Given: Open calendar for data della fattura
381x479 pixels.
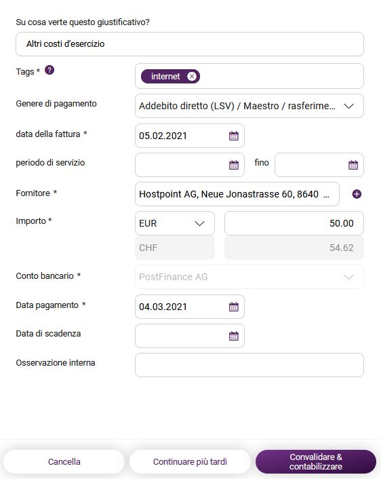Looking at the screenshot, I should (x=233, y=136).
